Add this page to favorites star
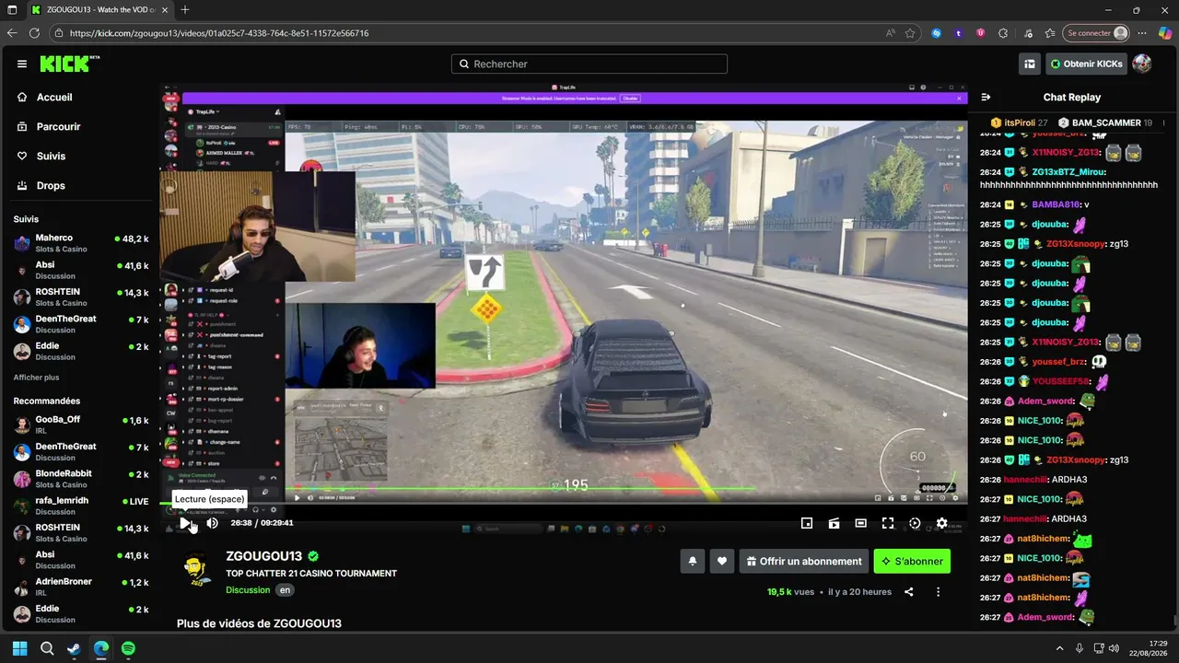The image size is (1179, 663). click(x=910, y=33)
